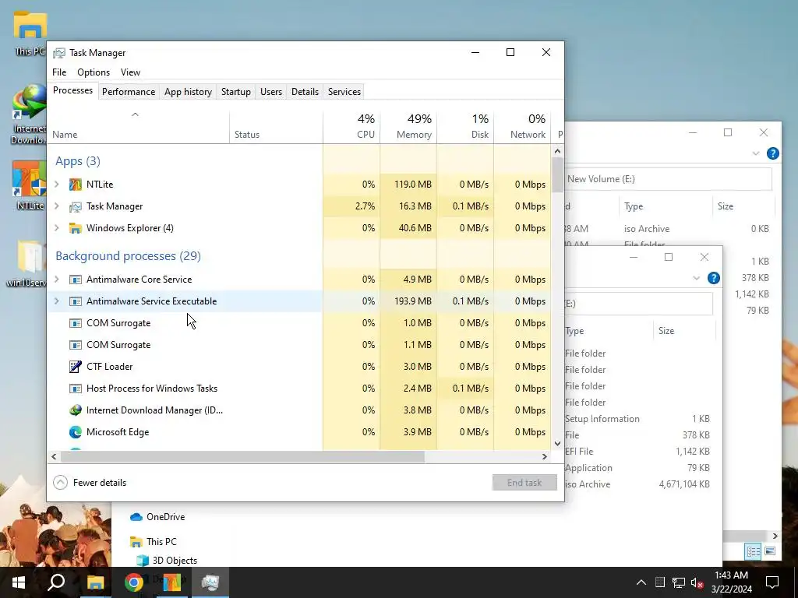Click the process list vertical scrollbar thumb
Image resolution: width=798 pixels, height=598 pixels.
[557, 175]
